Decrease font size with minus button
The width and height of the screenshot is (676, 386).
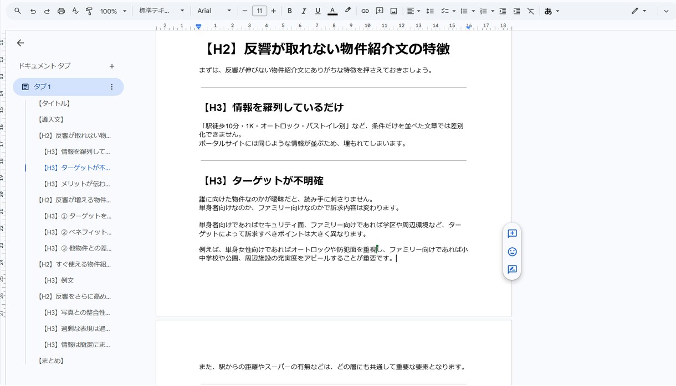245,11
